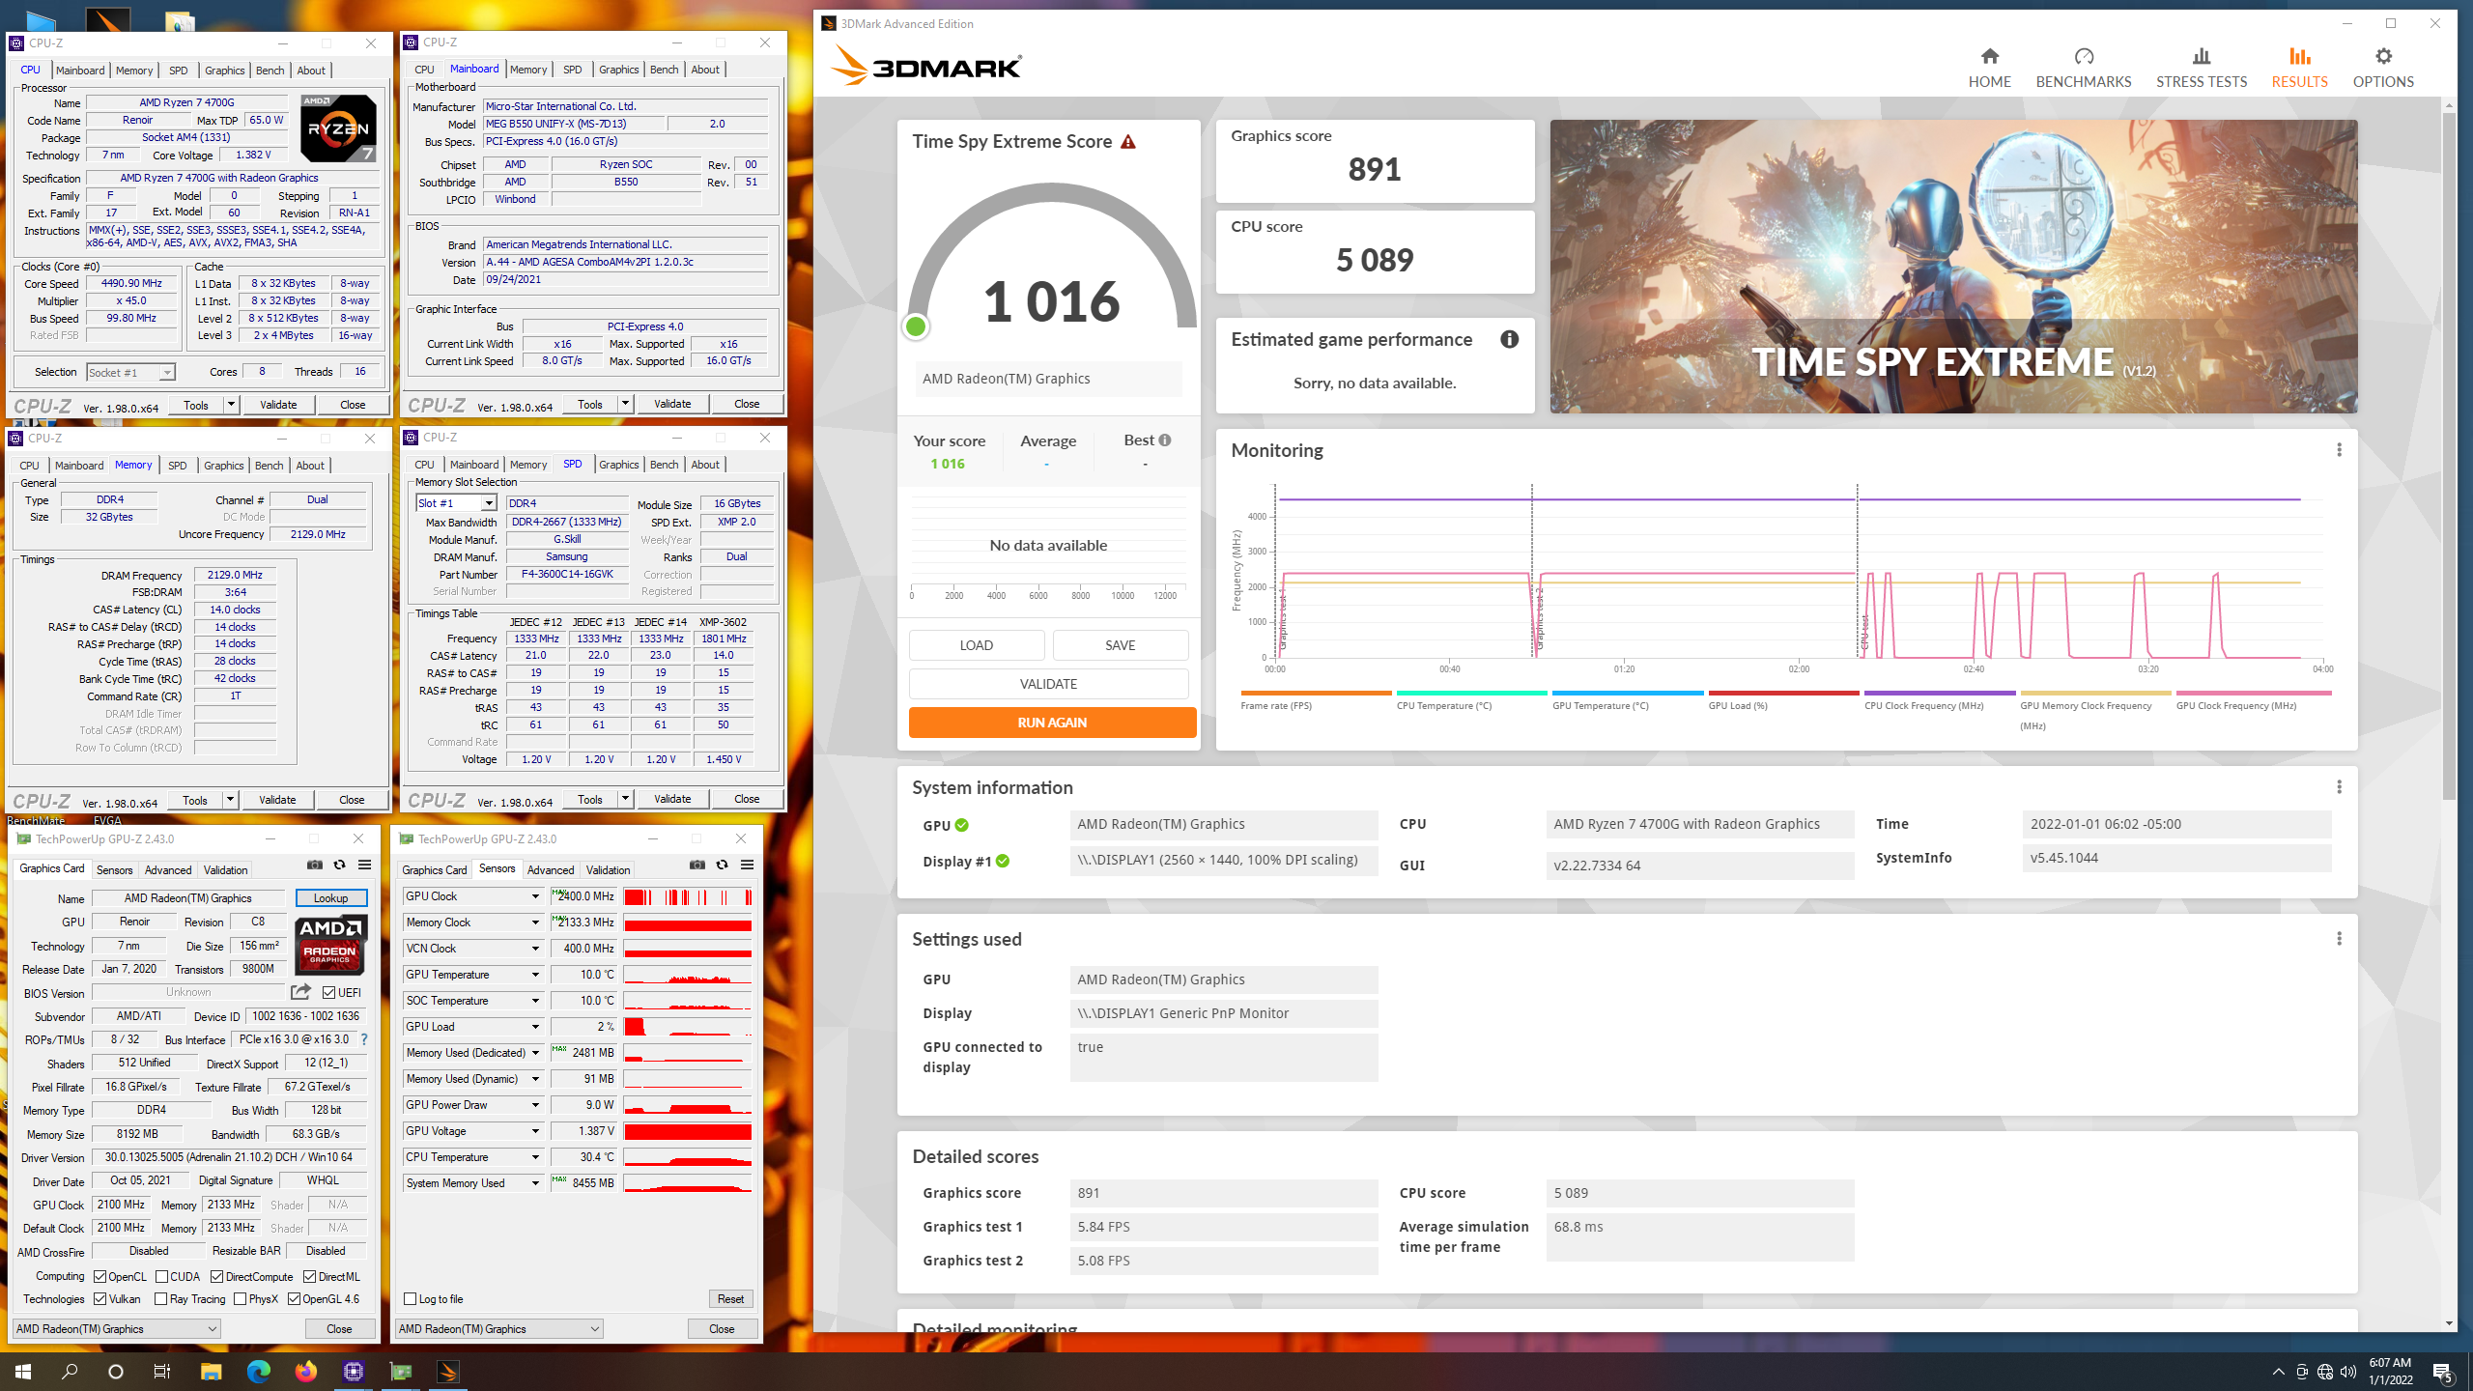Open the Graphics tab in CPU-Z Mainboard window
2473x1391 pixels.
(x=618, y=70)
